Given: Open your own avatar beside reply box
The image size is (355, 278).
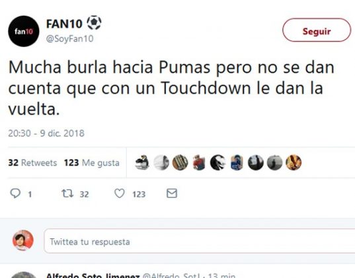Looking at the screenshot, I should pos(23,240).
